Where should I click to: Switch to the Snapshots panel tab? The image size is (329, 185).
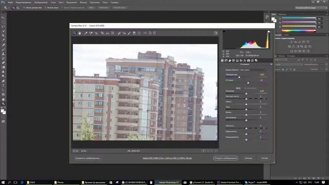[256, 61]
